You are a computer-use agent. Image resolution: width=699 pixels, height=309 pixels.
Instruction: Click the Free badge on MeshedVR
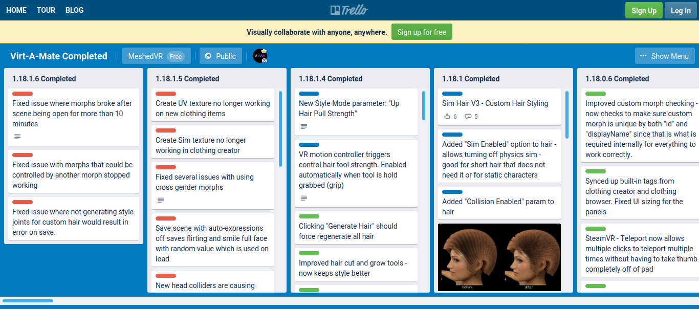click(176, 57)
